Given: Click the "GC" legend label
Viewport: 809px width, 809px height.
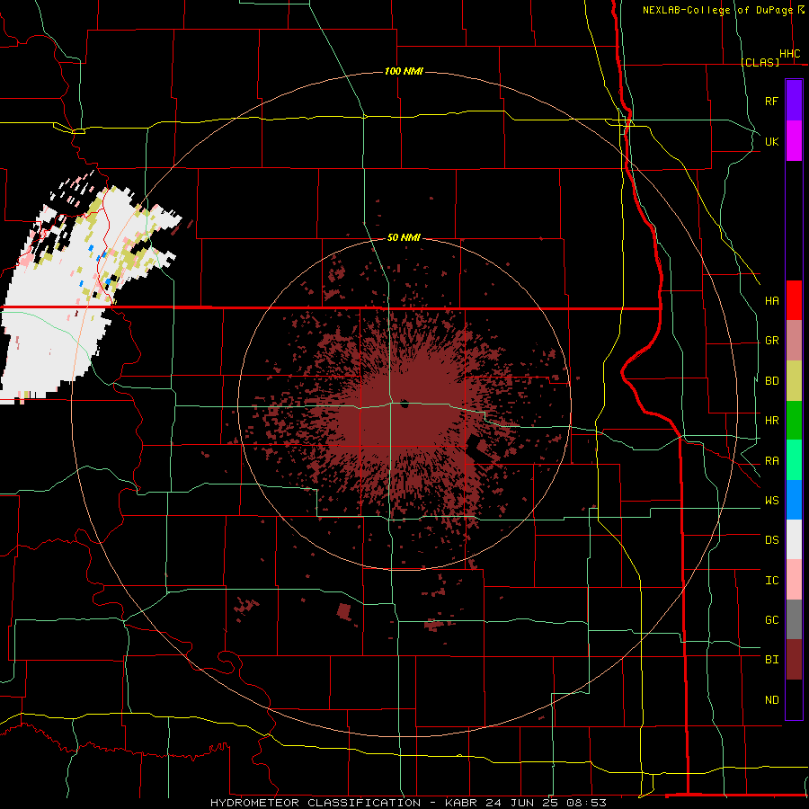Looking at the screenshot, I should point(771,619).
